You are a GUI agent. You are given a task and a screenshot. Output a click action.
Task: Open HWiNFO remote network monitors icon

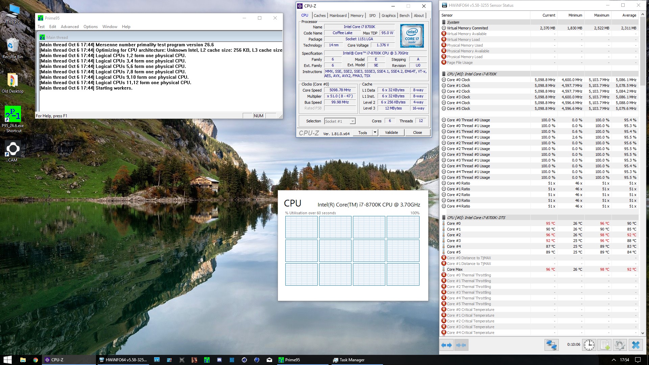click(x=551, y=345)
